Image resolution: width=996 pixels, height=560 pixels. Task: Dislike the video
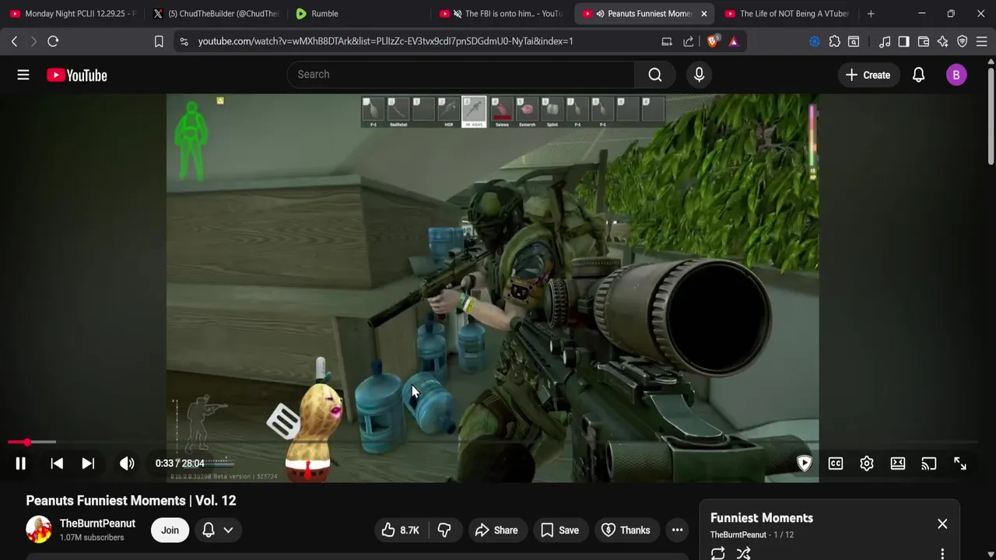pos(444,530)
